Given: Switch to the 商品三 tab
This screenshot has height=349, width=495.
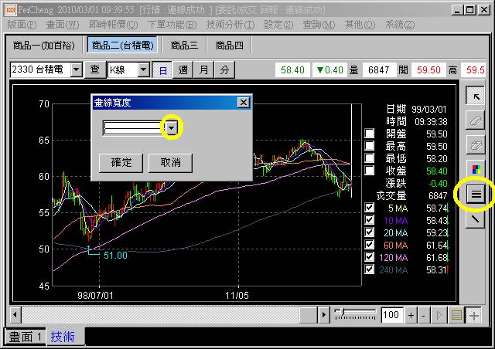Looking at the screenshot, I should pos(184,46).
